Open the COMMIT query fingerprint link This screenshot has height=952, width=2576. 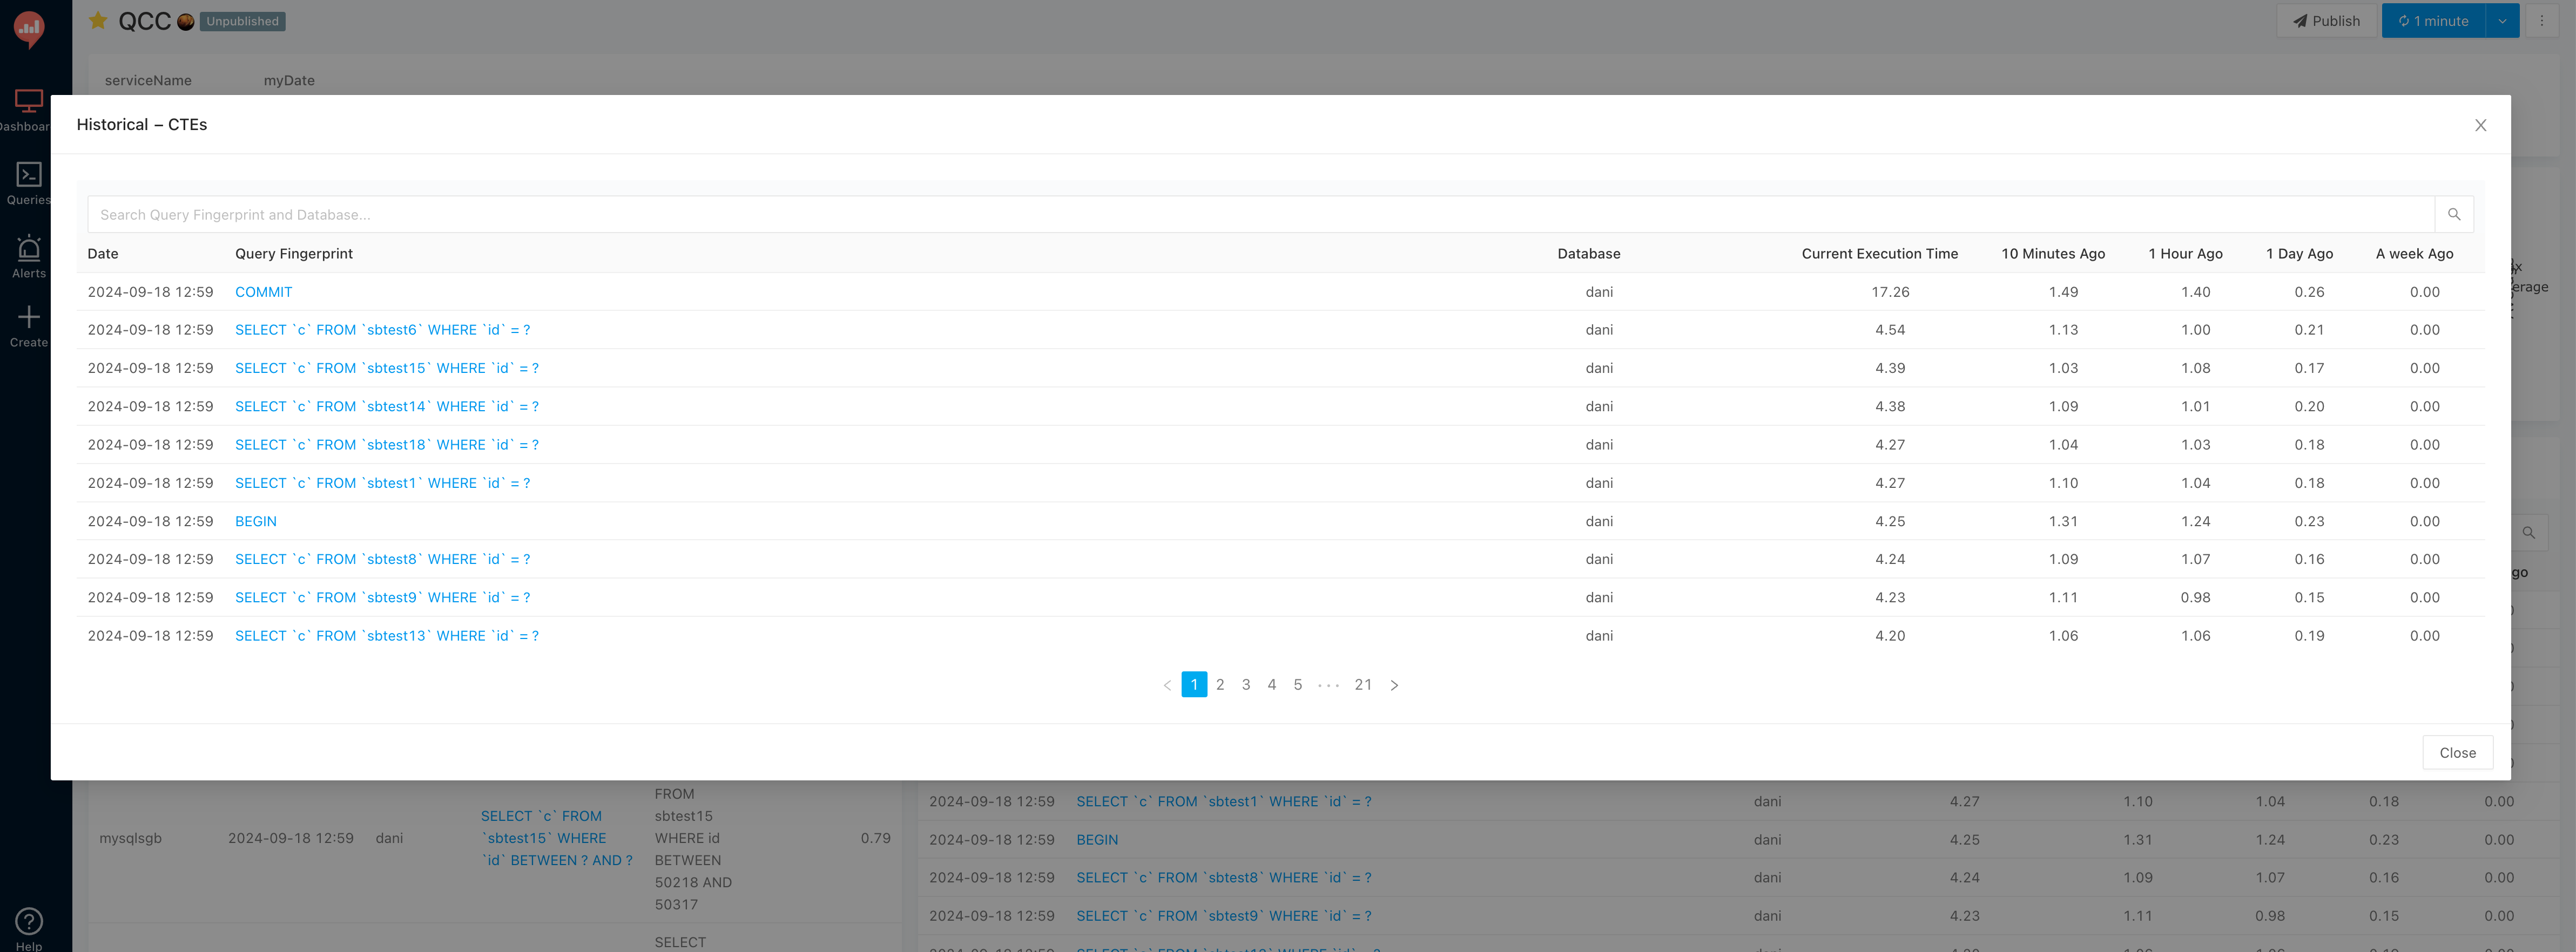(x=264, y=291)
